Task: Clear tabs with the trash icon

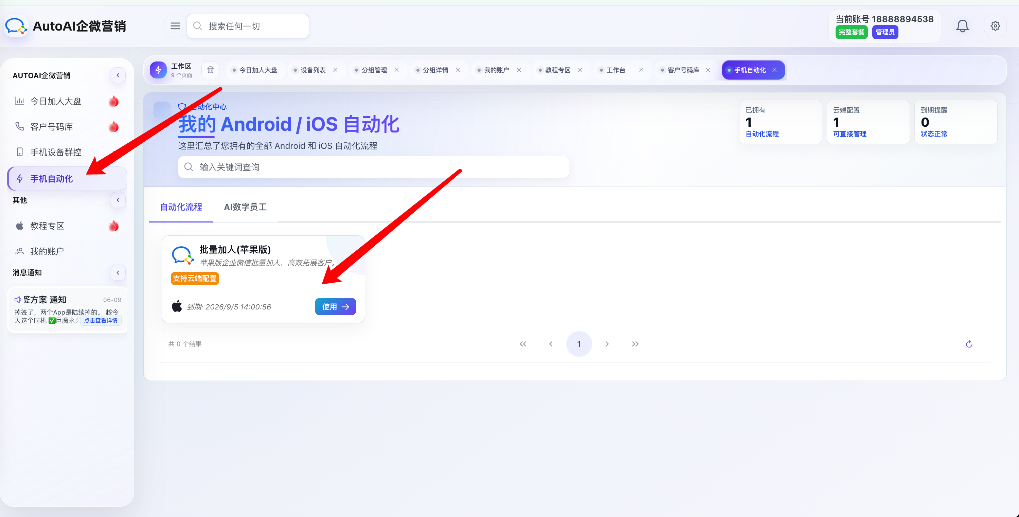Action: (211, 70)
